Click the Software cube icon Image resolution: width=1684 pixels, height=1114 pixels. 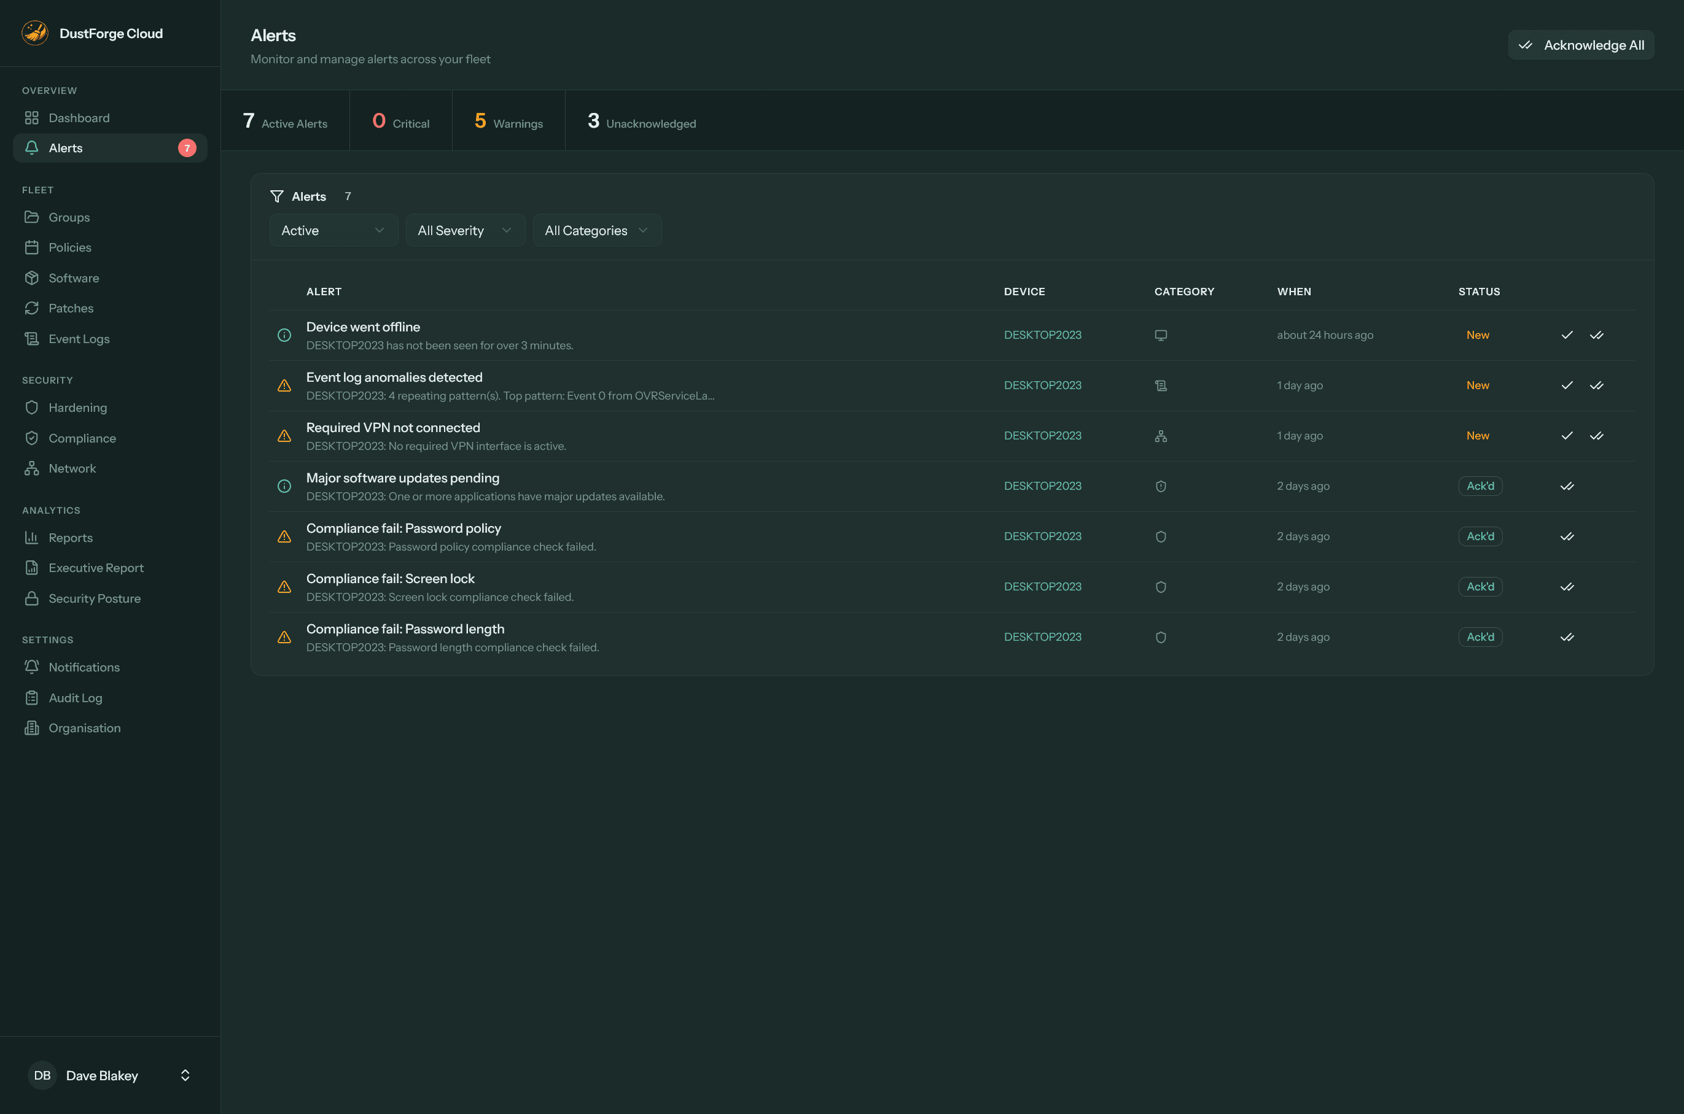click(x=33, y=278)
